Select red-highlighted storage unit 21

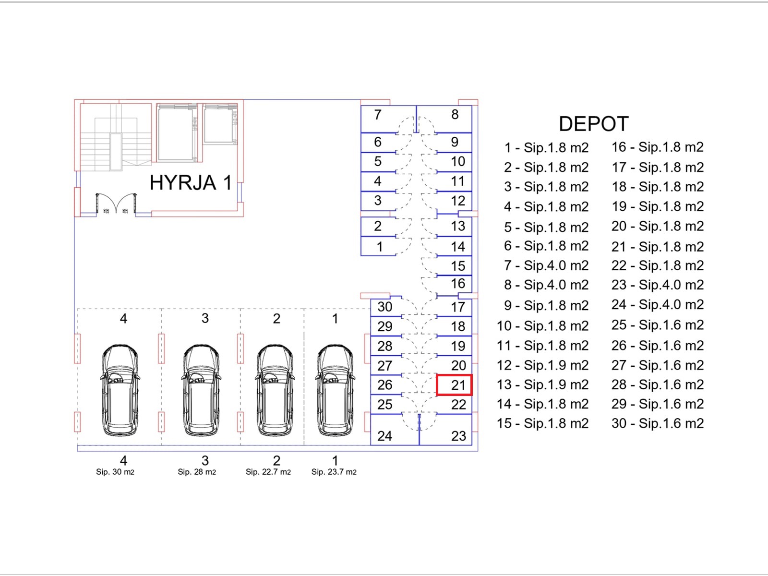454,385
